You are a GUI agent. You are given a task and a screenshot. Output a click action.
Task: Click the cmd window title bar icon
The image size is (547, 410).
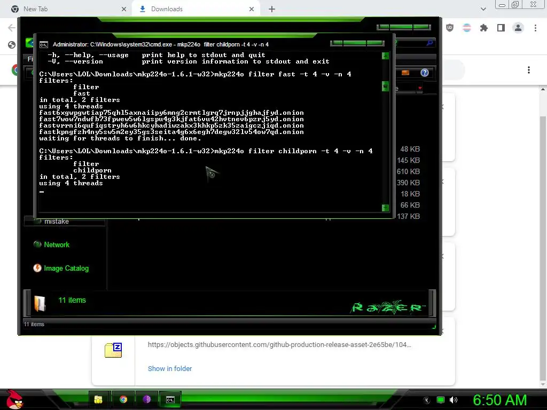click(x=44, y=45)
